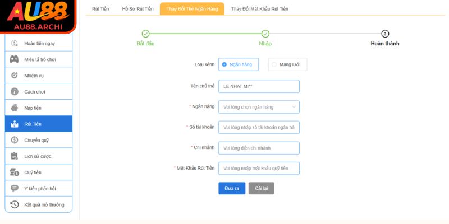The height and width of the screenshot is (224, 449).
Task: Click the Nạp tiền piggy bank icon
Action: 15,108
